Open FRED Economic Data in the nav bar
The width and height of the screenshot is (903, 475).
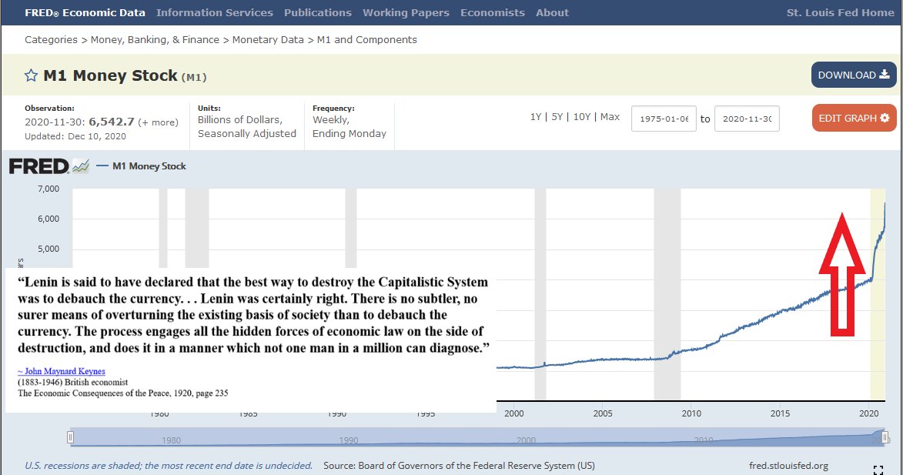tap(85, 12)
